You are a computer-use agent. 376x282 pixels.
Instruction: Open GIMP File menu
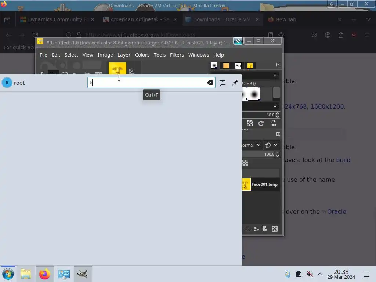point(43,55)
